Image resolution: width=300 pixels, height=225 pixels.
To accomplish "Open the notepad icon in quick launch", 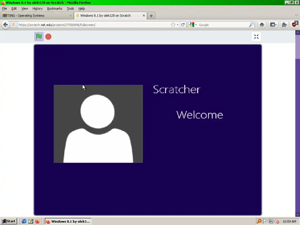I will tap(30, 221).
